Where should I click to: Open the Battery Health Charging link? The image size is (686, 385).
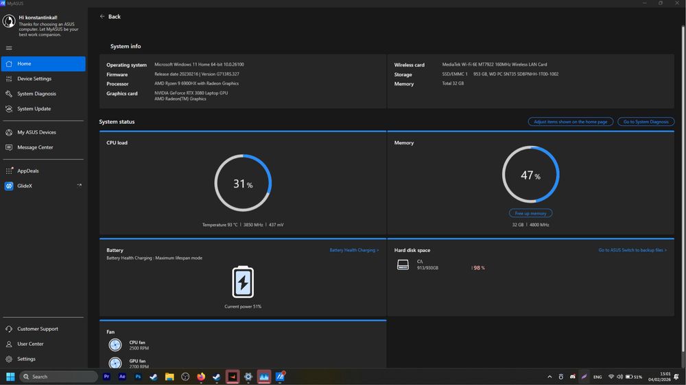click(353, 250)
